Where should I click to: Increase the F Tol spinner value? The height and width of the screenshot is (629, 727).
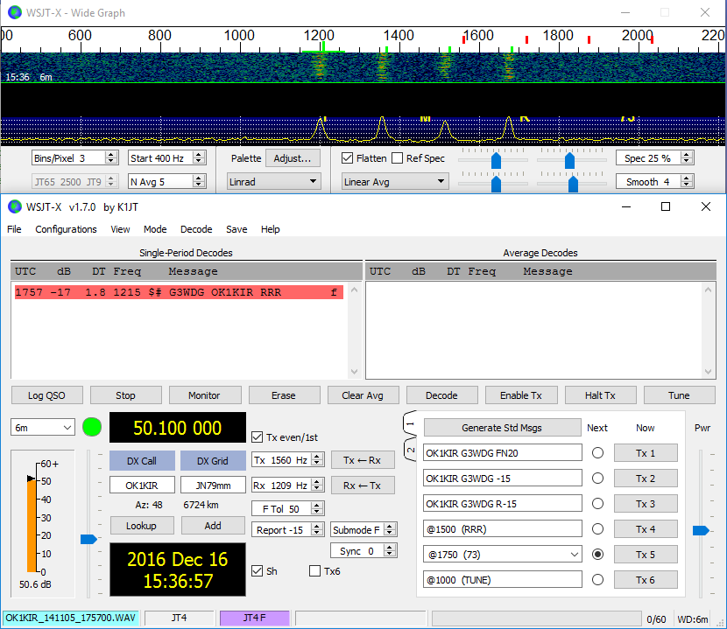pos(316,505)
